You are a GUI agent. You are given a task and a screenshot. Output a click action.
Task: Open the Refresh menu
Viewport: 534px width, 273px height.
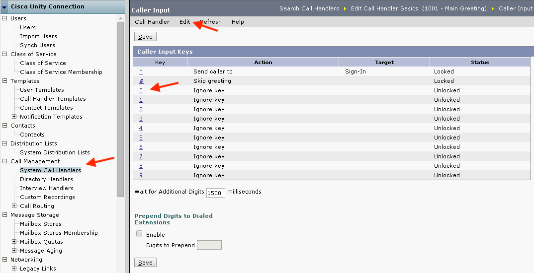(x=211, y=22)
